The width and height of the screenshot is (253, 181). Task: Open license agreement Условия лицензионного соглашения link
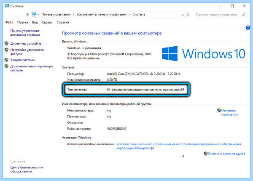179,146
